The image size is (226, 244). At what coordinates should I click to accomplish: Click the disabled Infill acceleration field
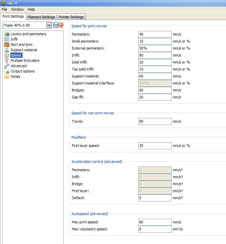click(155, 177)
